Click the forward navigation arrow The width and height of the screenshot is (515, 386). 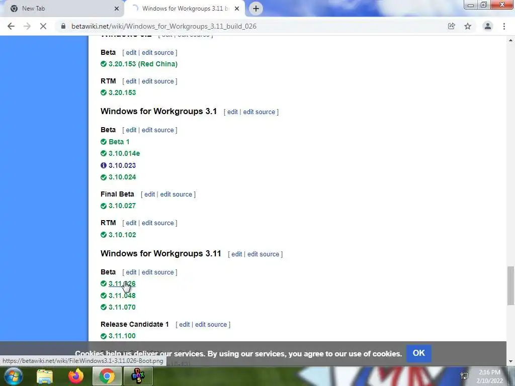coord(27,26)
